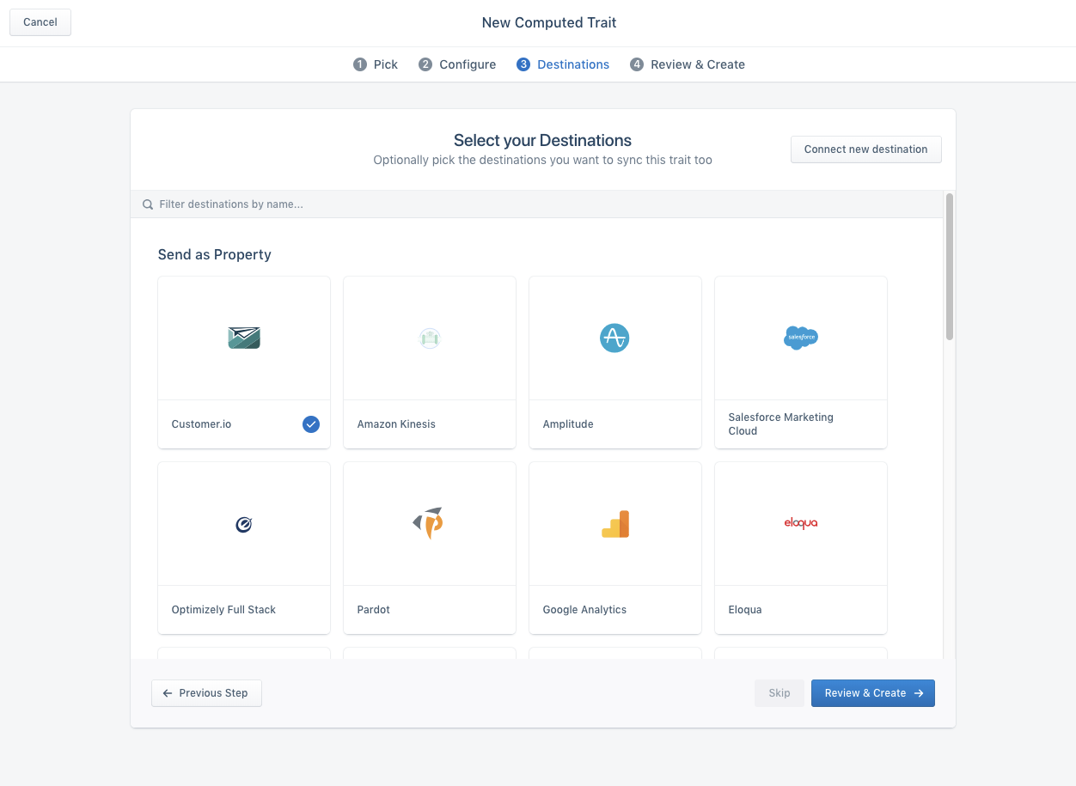Screen dimensions: 1076x786
Task: Select the Amplitude destination icon
Action: coord(614,338)
